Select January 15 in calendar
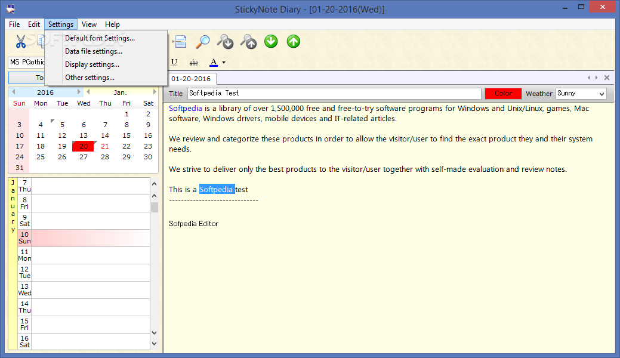The image size is (620, 358). pyautogui.click(x=127, y=135)
